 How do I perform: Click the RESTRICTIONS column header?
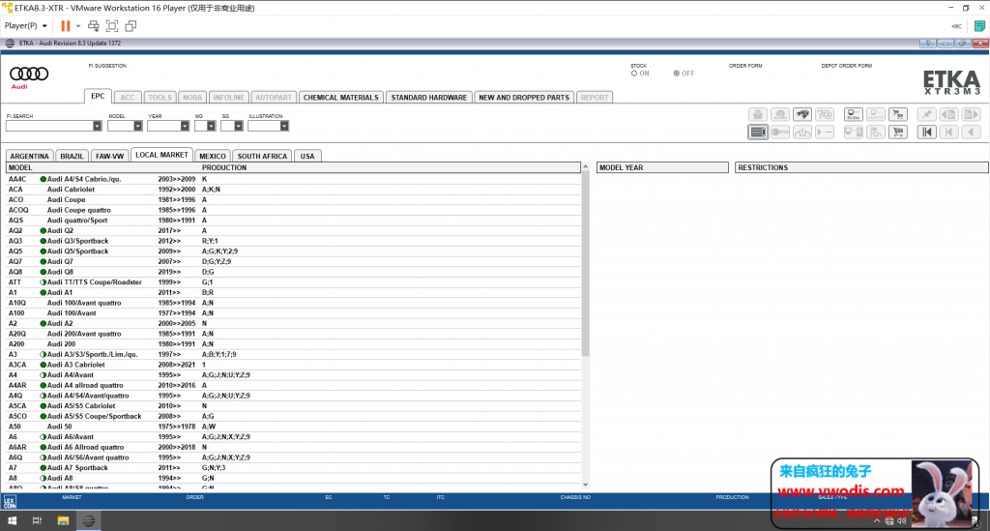861,168
